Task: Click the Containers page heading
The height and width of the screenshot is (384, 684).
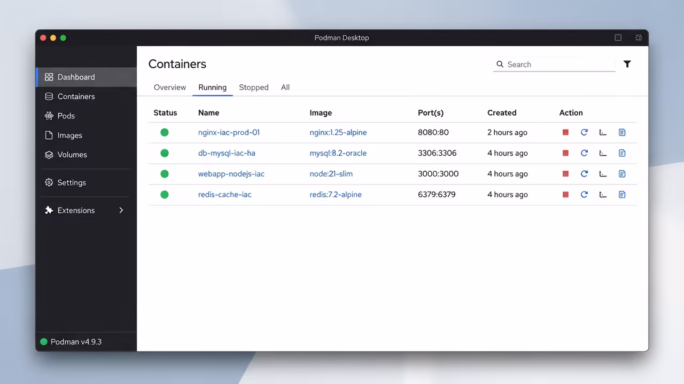Action: click(x=177, y=64)
